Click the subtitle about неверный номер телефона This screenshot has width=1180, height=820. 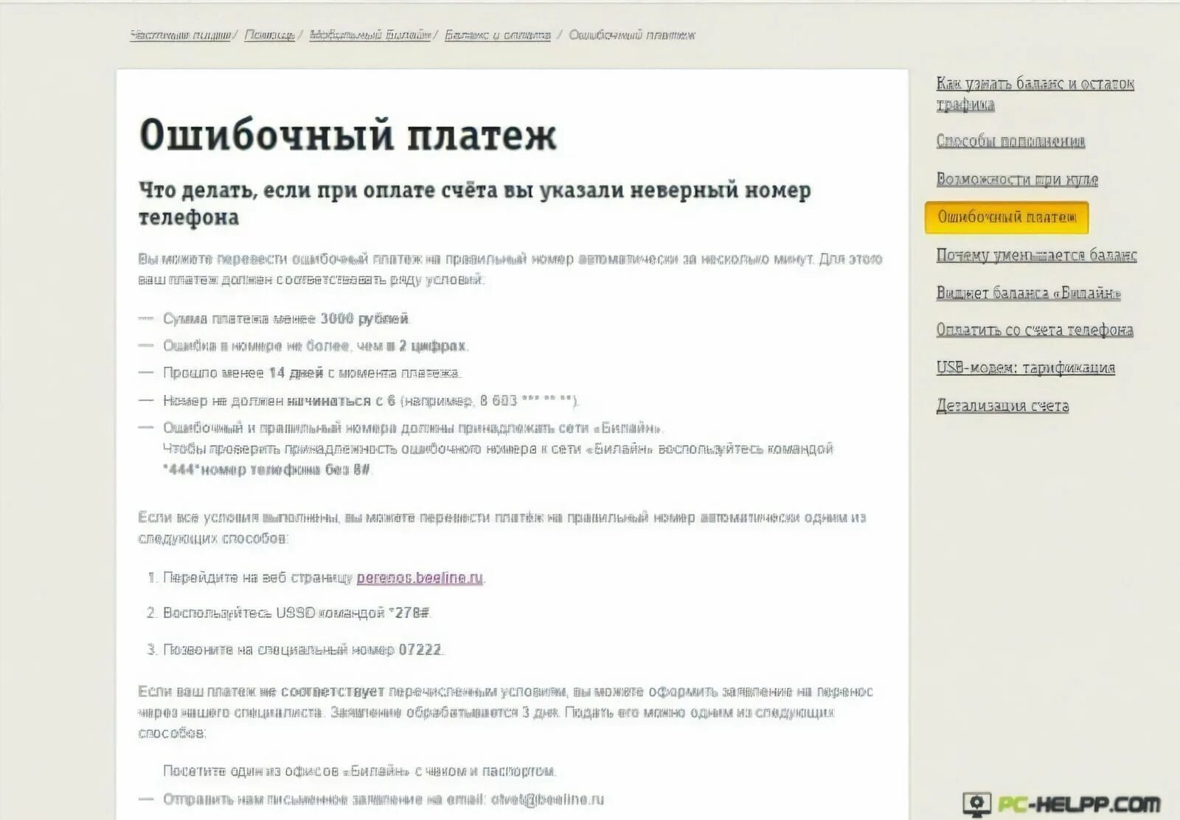pyautogui.click(x=475, y=203)
